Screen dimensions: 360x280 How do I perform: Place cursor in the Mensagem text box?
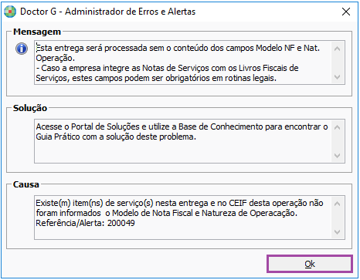click(183, 62)
